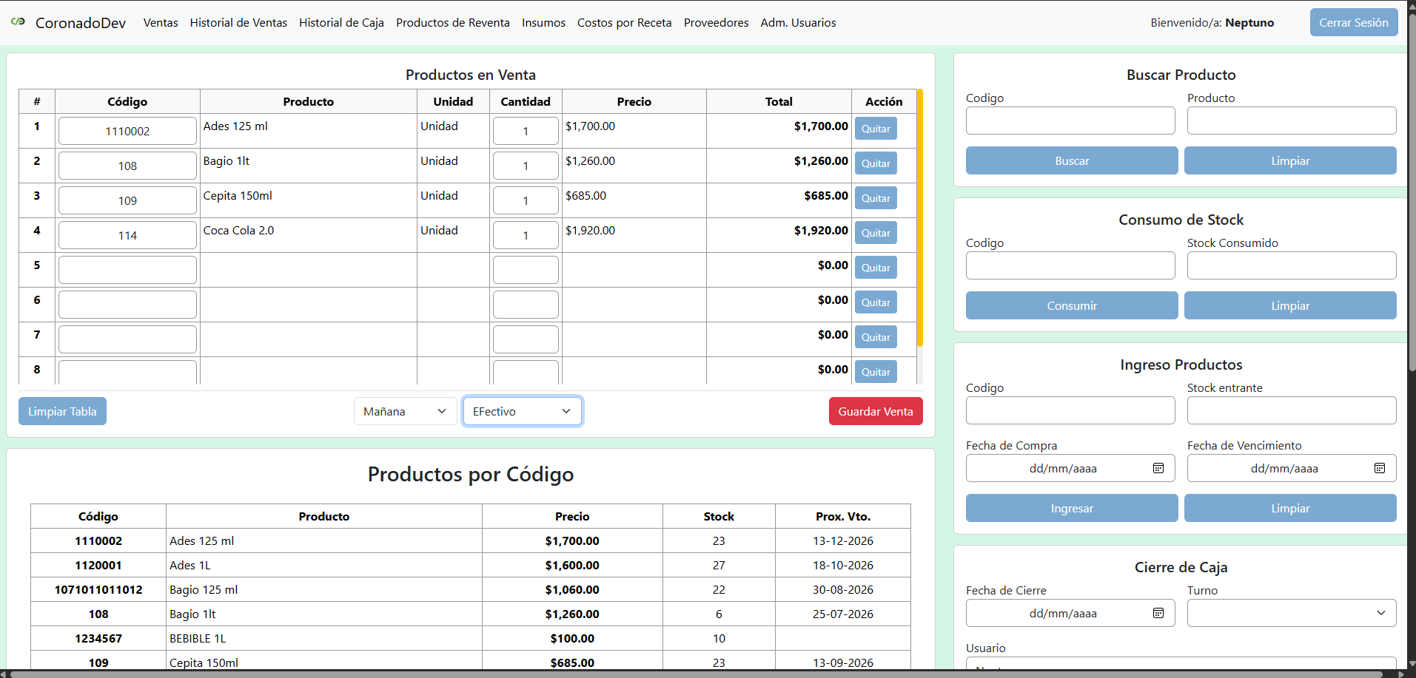This screenshot has width=1416, height=678.
Task: Click Quitar on row 5
Action: (876, 268)
